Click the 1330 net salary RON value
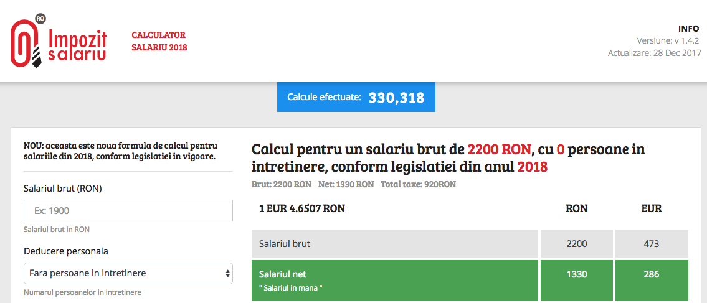The image size is (707, 303). pyautogui.click(x=577, y=274)
